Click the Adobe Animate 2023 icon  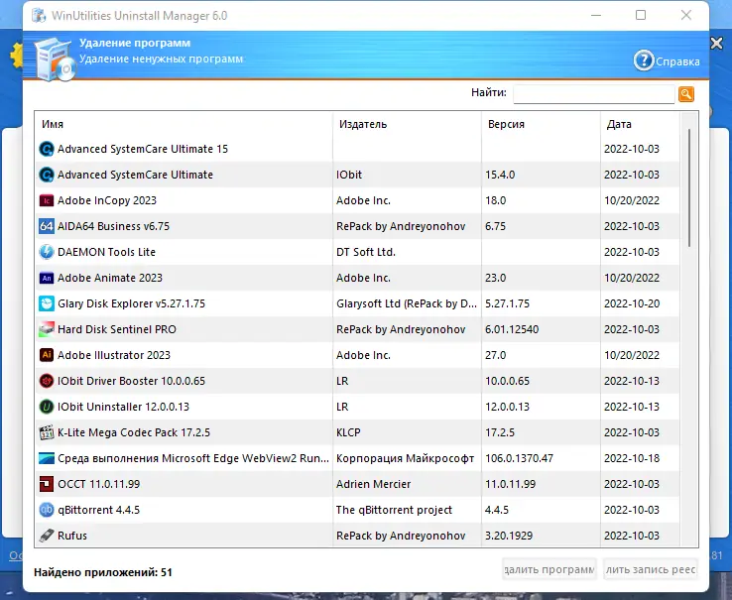47,278
